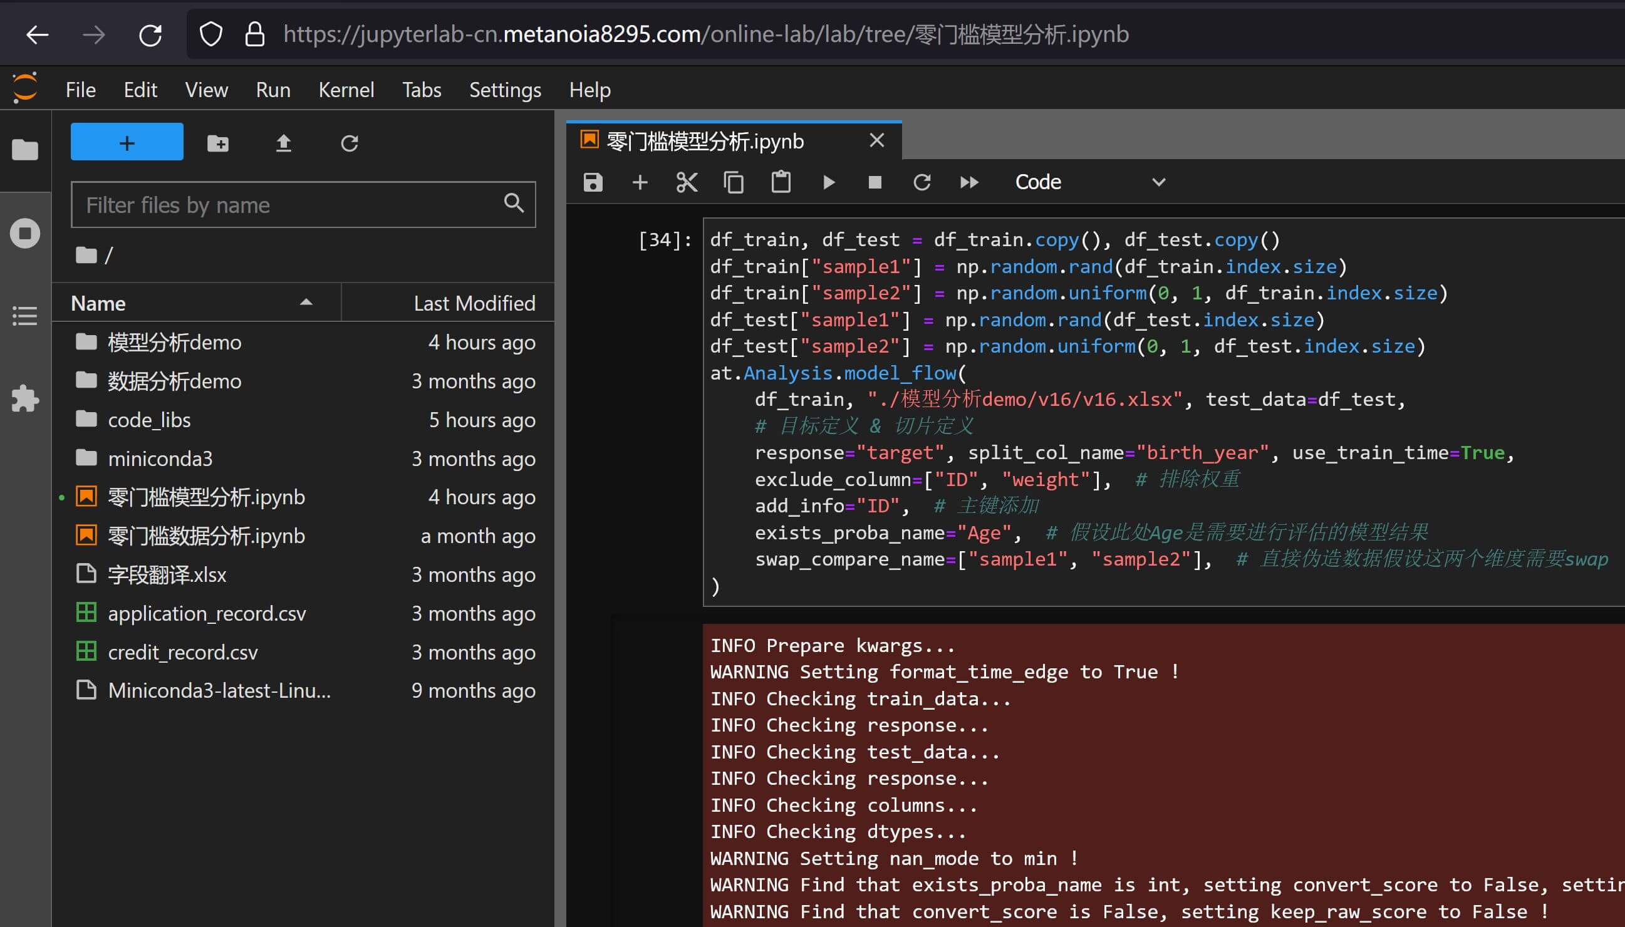
Task: Open the Extension Manager puzzle icon
Action: pyautogui.click(x=25, y=398)
